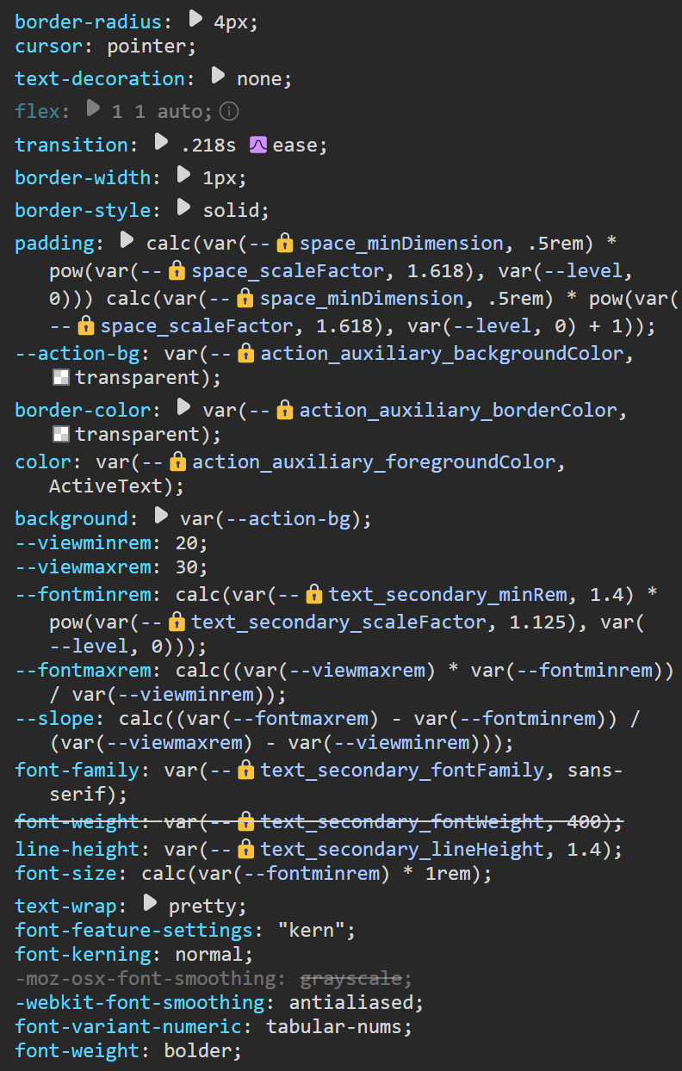This screenshot has height=1071, width=682.
Task: Click text_secondary_fontFamily variable name
Action: (x=403, y=770)
